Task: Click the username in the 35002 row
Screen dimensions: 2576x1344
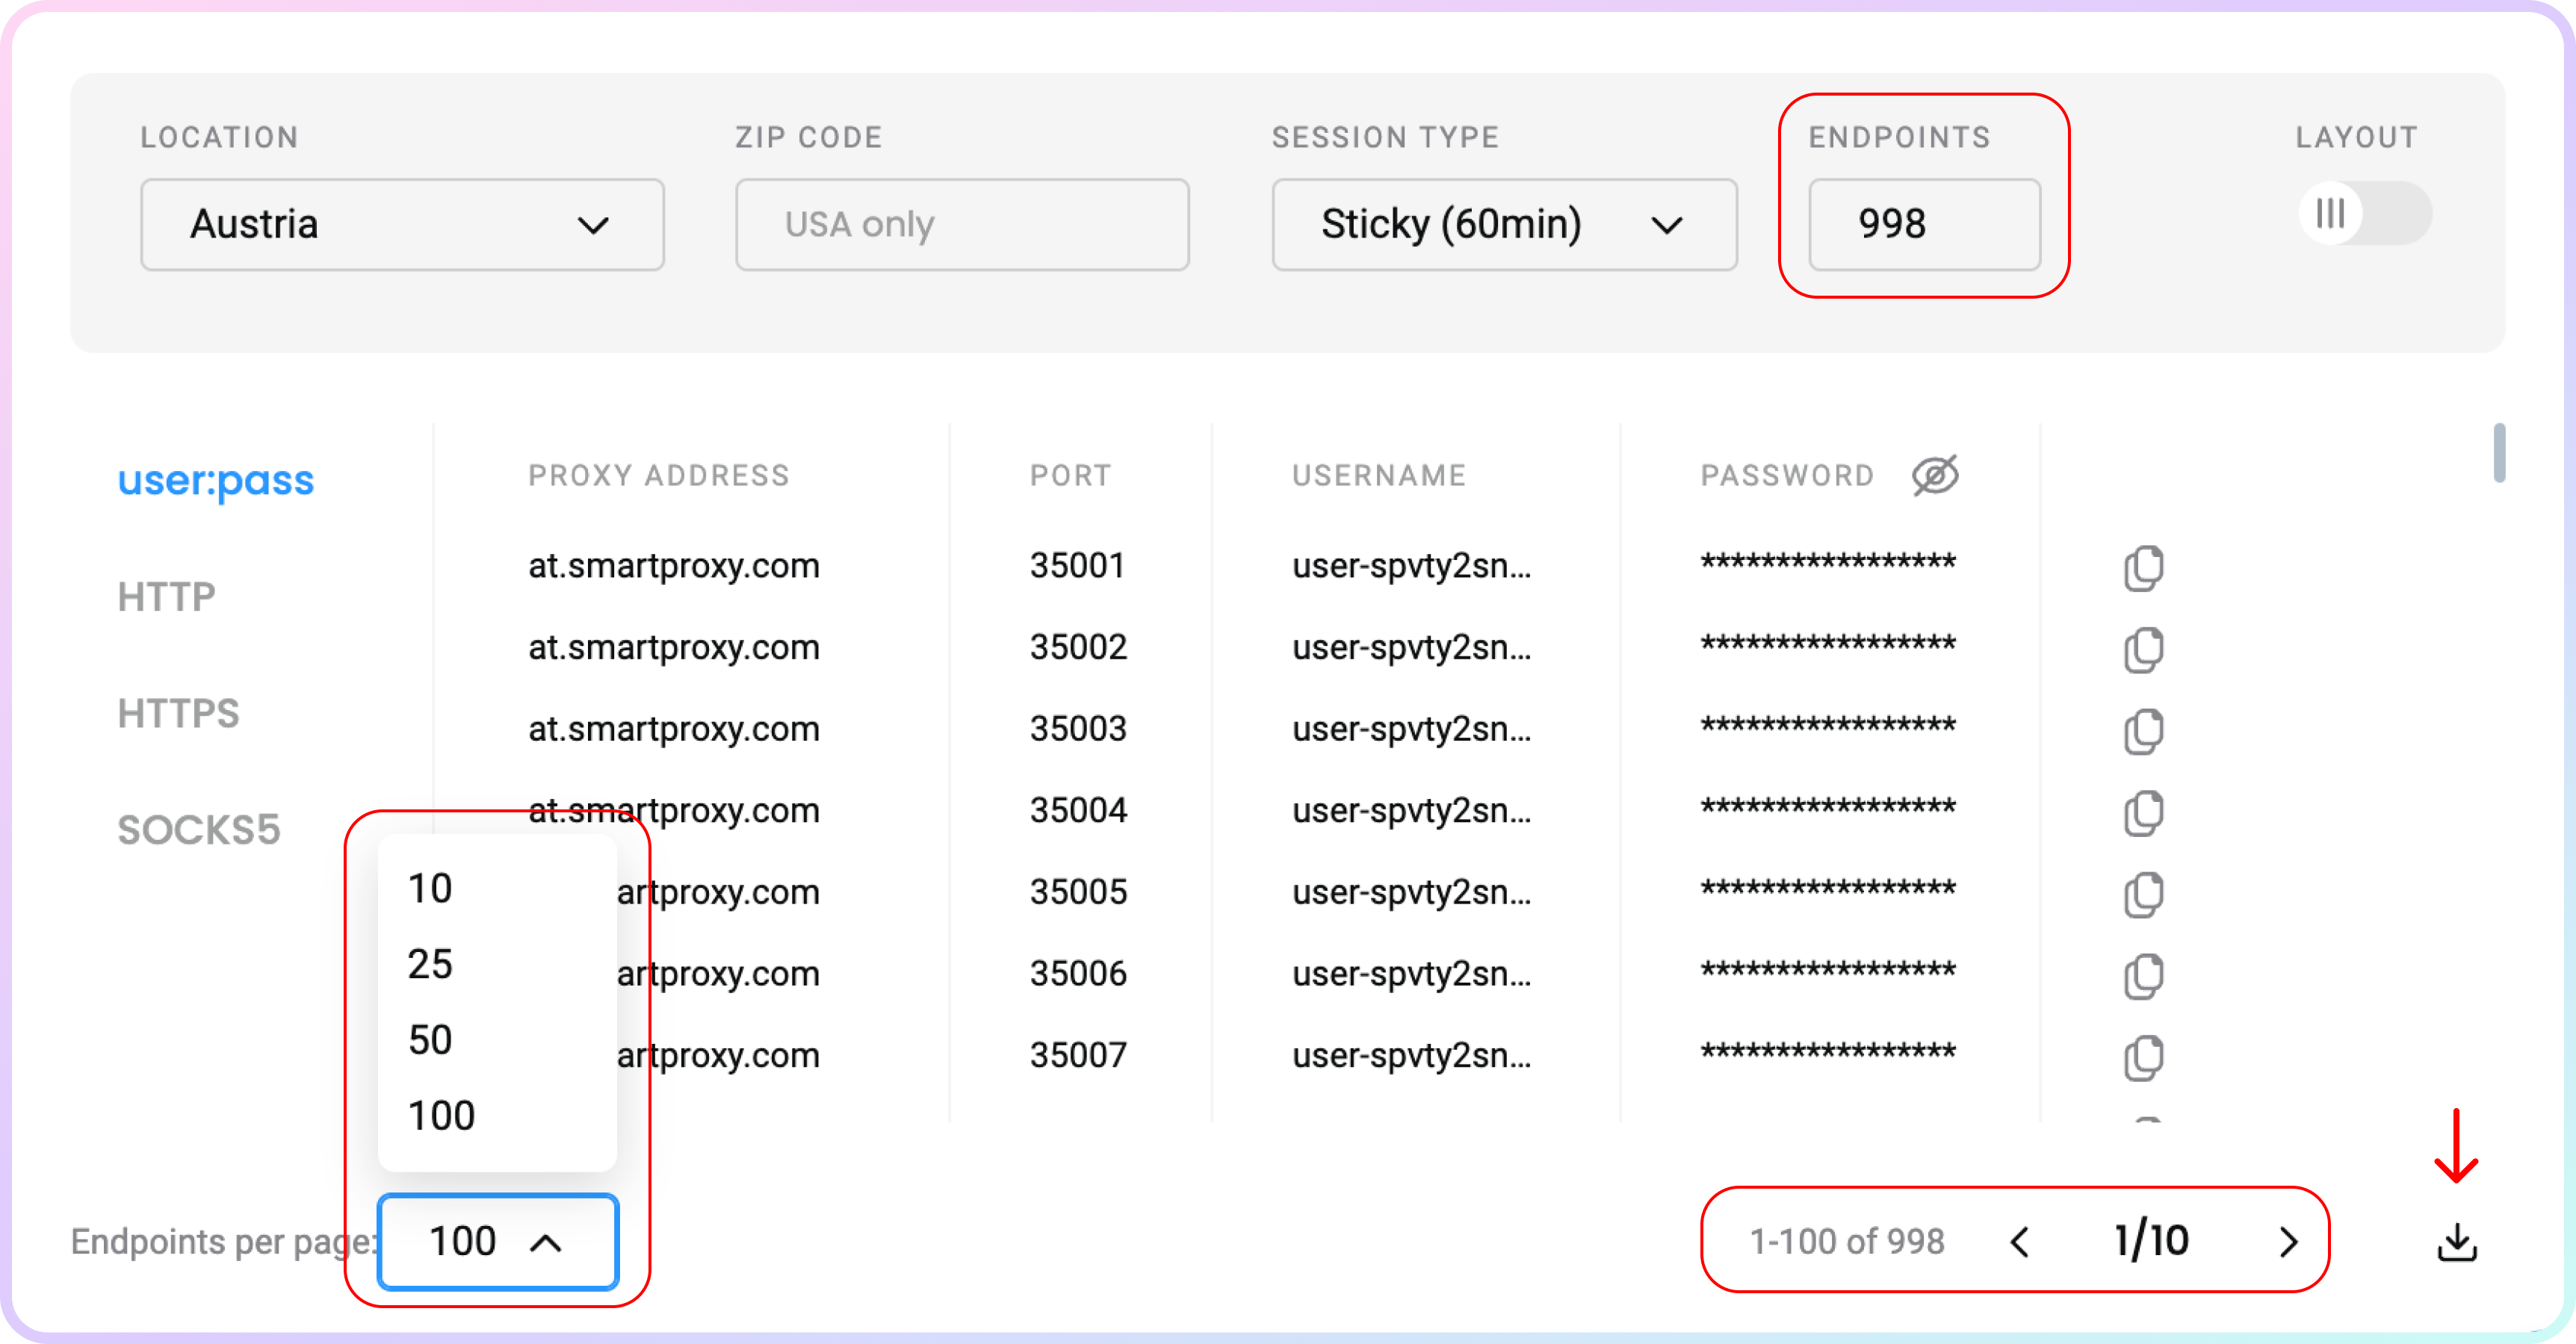Action: point(1411,649)
